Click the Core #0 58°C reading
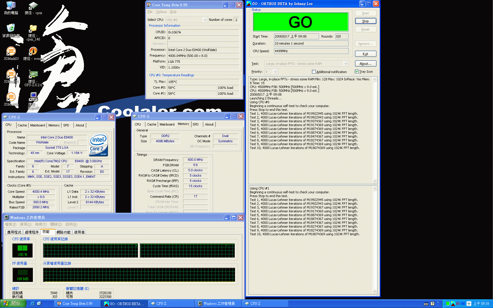 (x=192, y=88)
